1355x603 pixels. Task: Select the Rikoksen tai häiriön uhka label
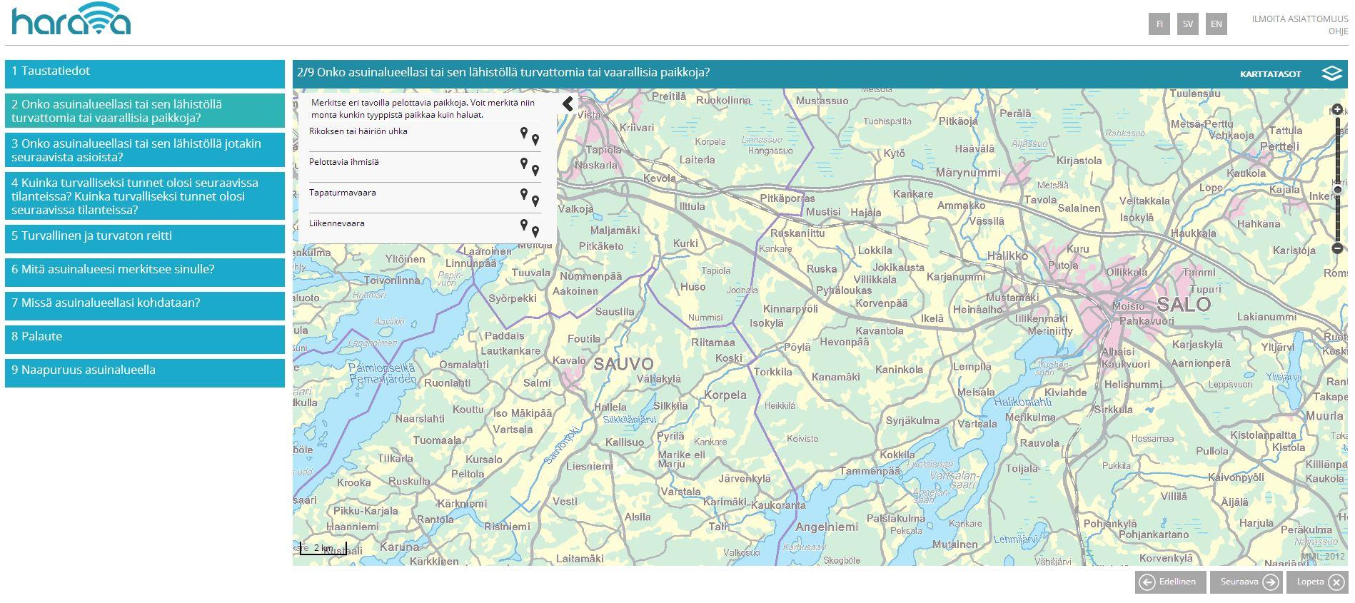pos(358,131)
